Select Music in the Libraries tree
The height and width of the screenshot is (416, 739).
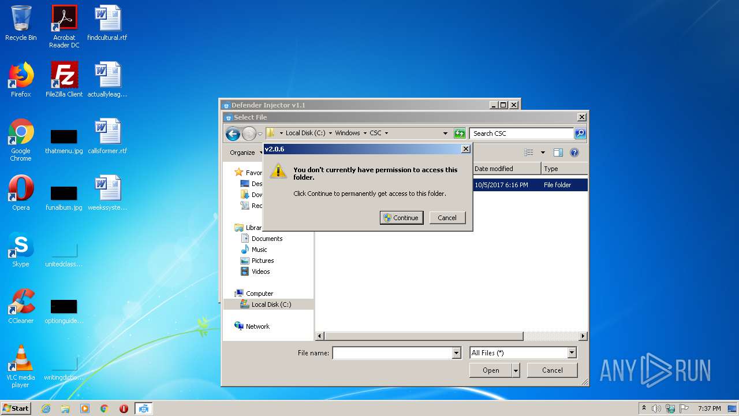(259, 250)
